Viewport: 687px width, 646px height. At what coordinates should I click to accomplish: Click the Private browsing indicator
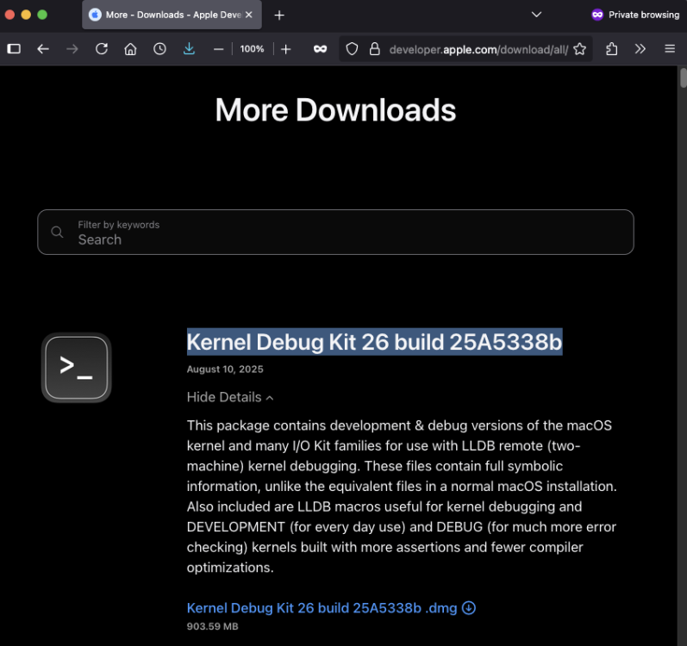635,15
